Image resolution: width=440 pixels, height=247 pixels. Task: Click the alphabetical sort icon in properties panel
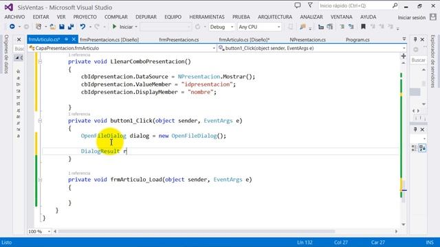tap(422, 148)
